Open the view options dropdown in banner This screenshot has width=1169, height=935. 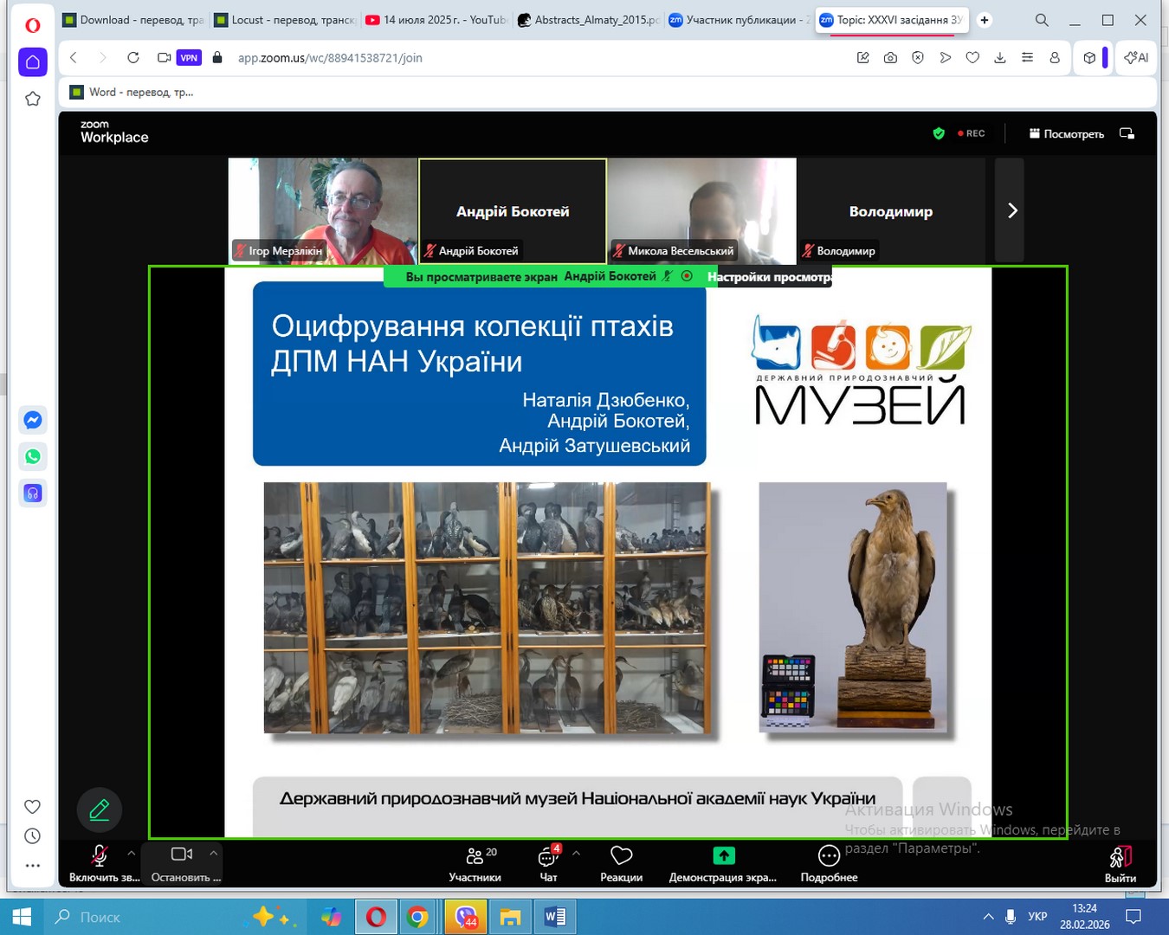[768, 277]
